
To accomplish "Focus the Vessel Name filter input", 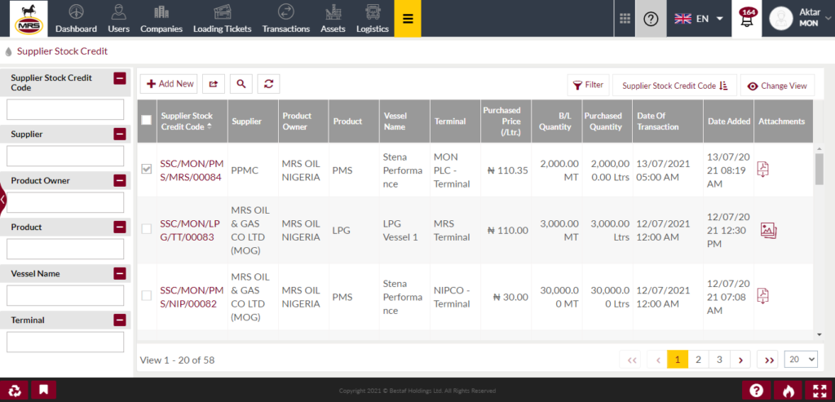I will [x=65, y=295].
